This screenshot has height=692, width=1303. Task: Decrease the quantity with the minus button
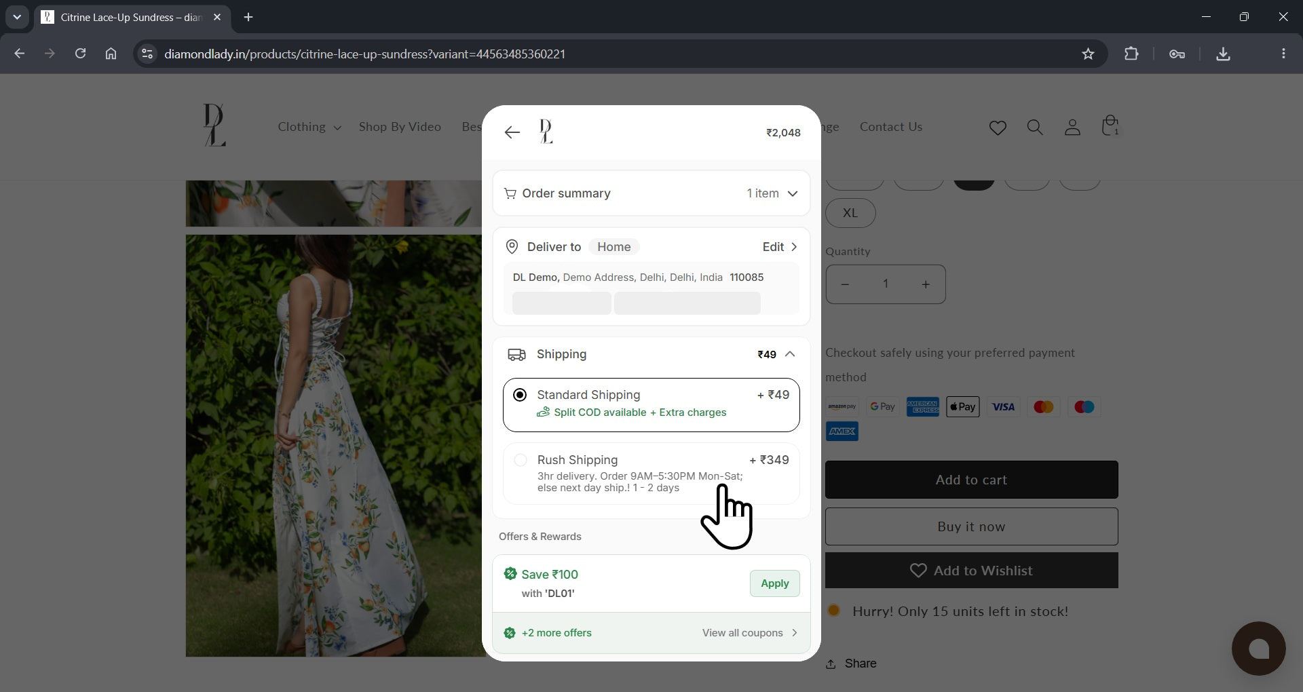pyautogui.click(x=845, y=284)
